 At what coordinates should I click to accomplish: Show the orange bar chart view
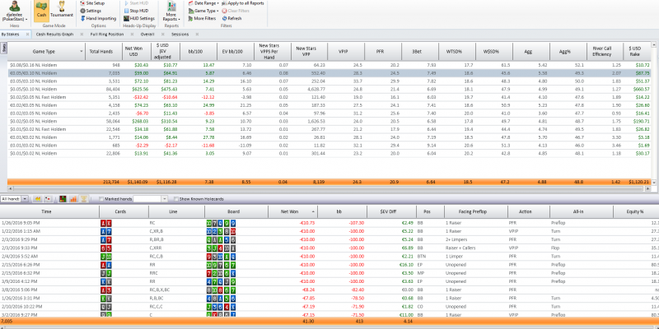click(x=73, y=198)
